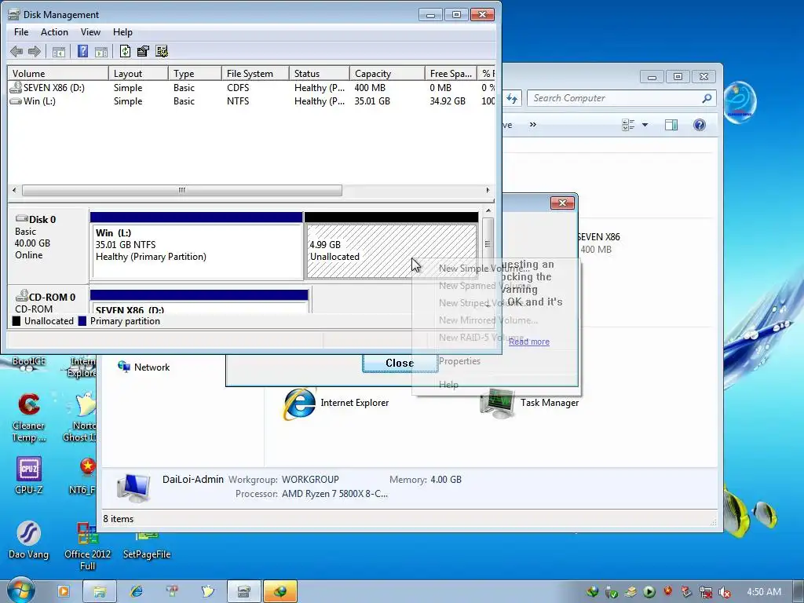Viewport: 804px width, 603px height.
Task: Toggle the Show/Hide Action Pane toolbar icon
Action: point(101,51)
